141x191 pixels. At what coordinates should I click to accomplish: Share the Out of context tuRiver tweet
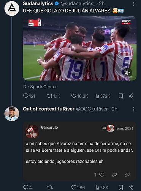pyautogui.click(x=131, y=188)
